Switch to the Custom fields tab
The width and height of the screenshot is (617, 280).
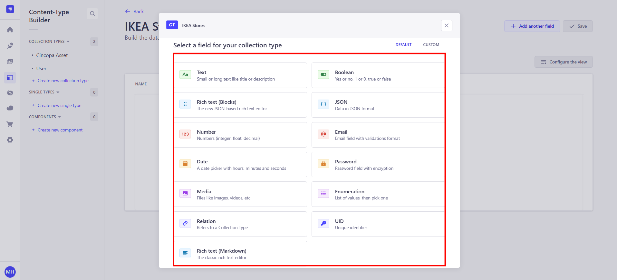431,45
